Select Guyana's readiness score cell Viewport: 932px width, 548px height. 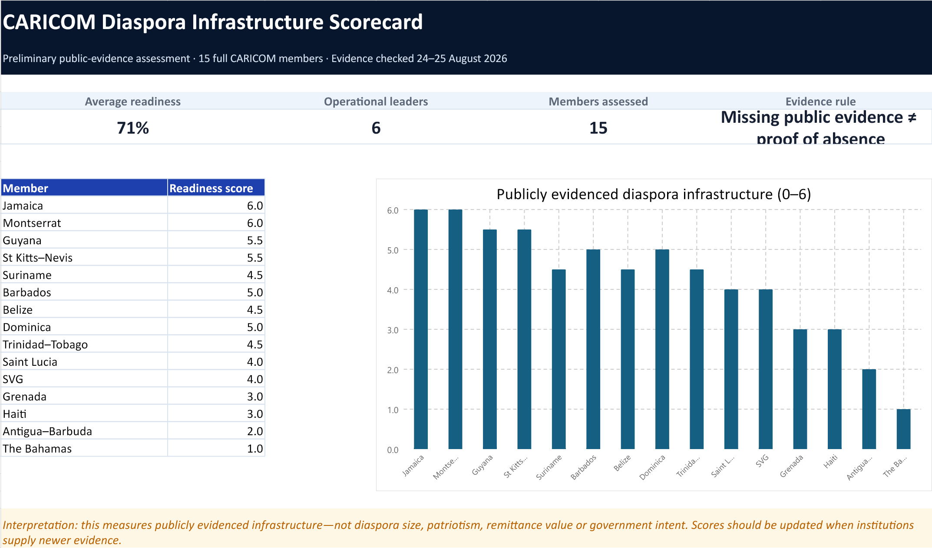(216, 240)
